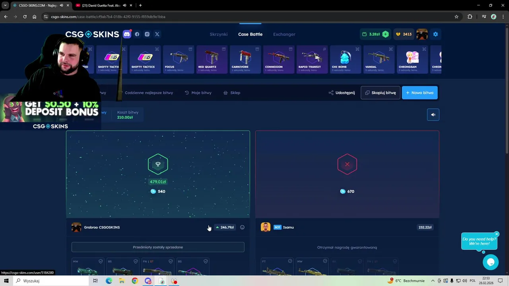Open the Windows notification center
509x286 pixels.
point(500,281)
